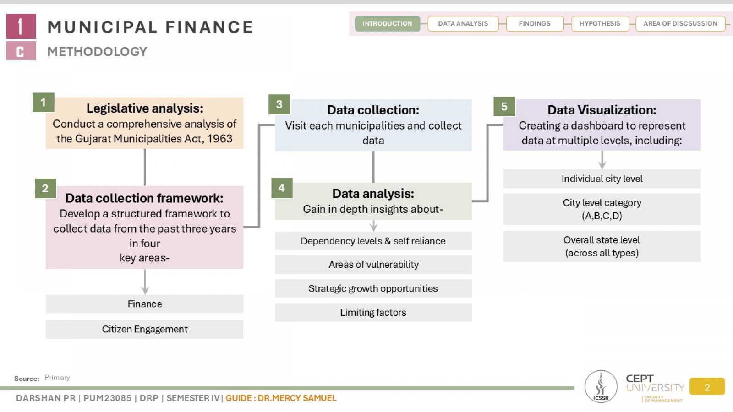Select the Dependency levels & self reliance box
733x412 pixels.
373,241
